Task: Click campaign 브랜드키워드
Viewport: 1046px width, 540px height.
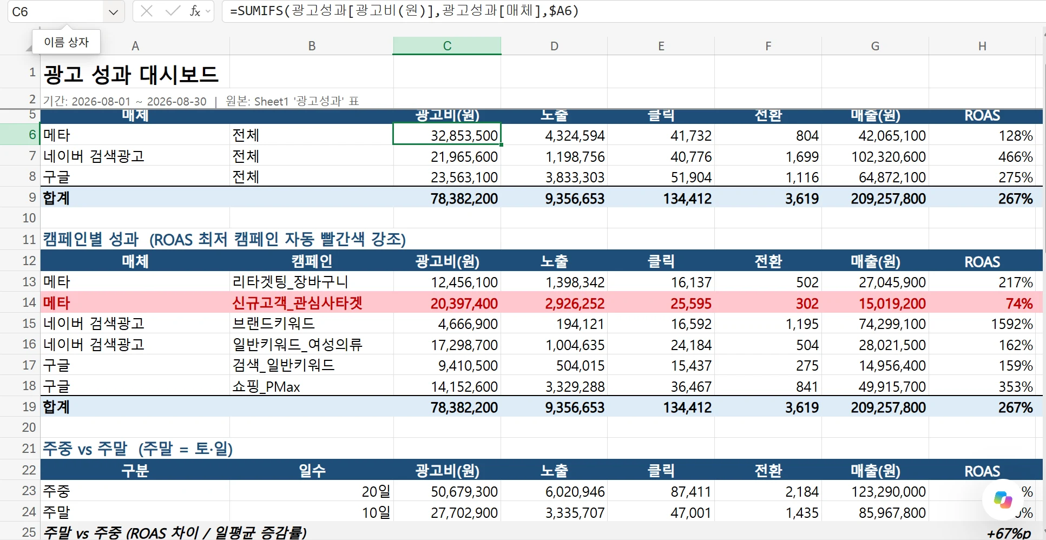Action: click(x=312, y=324)
